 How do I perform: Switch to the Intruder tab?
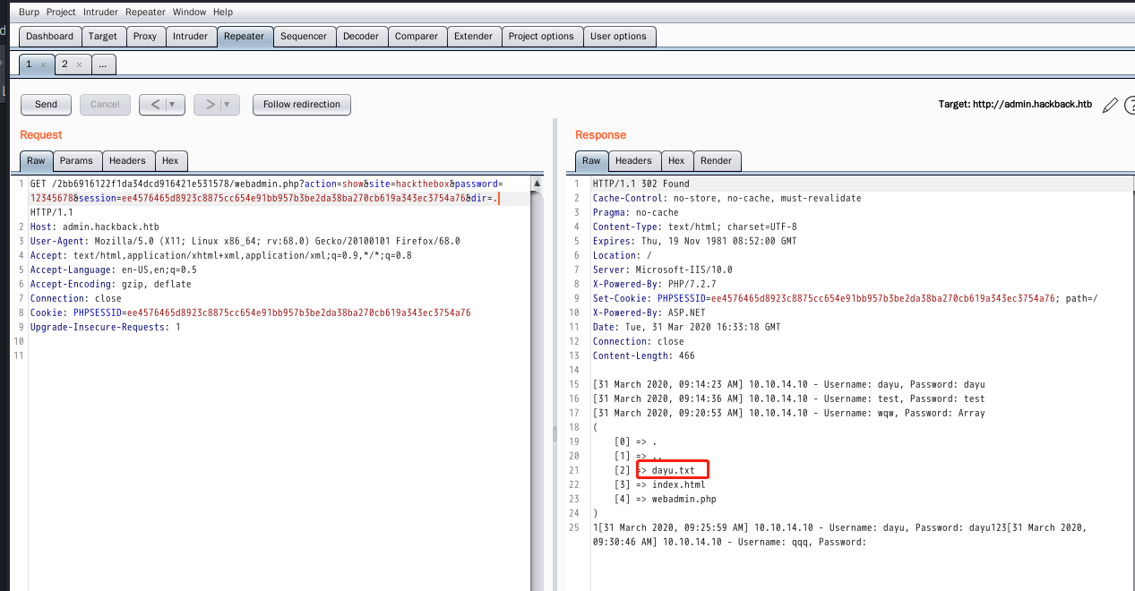190,37
